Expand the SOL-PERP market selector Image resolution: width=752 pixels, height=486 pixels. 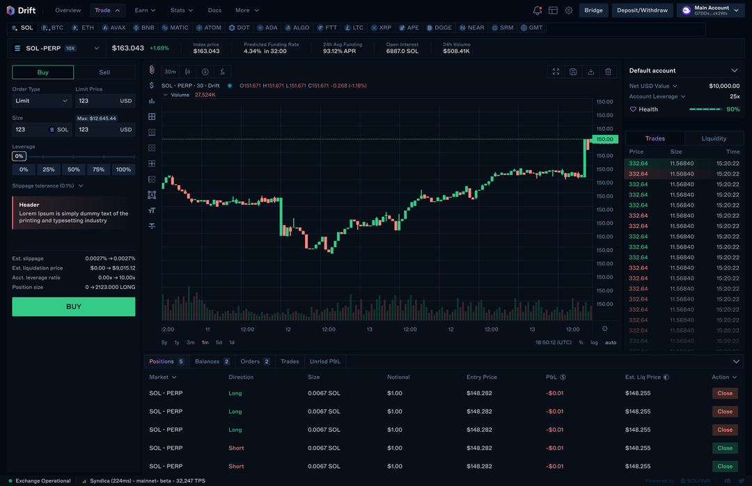tap(96, 49)
